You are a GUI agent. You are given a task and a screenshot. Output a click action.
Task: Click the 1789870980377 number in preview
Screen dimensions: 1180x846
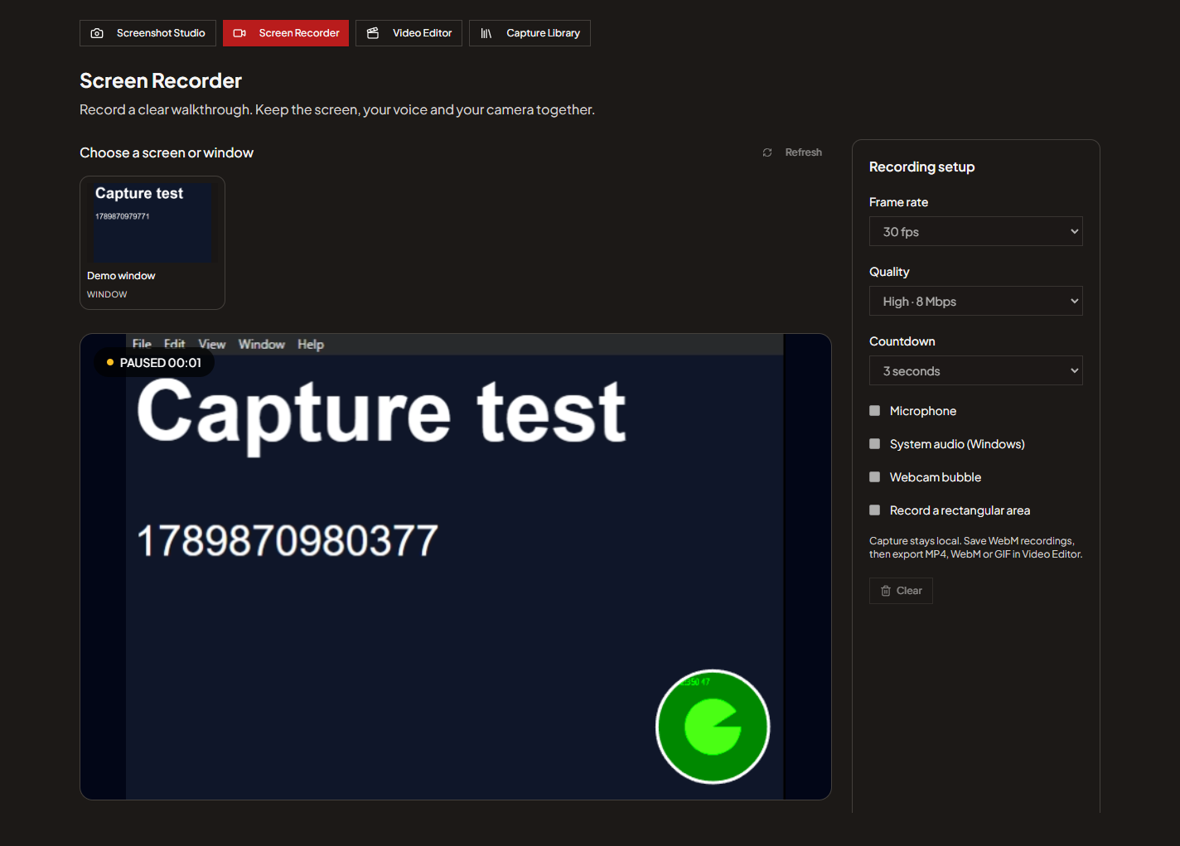click(288, 541)
